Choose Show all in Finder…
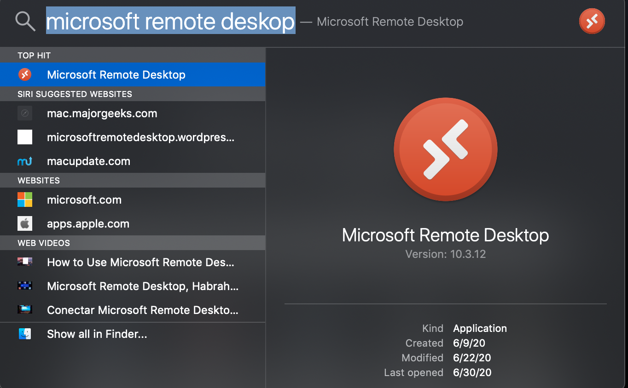 [x=133, y=334]
